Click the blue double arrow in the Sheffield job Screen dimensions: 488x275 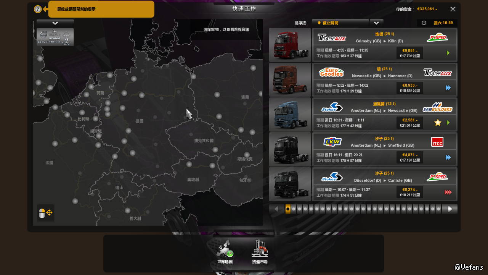448,157
